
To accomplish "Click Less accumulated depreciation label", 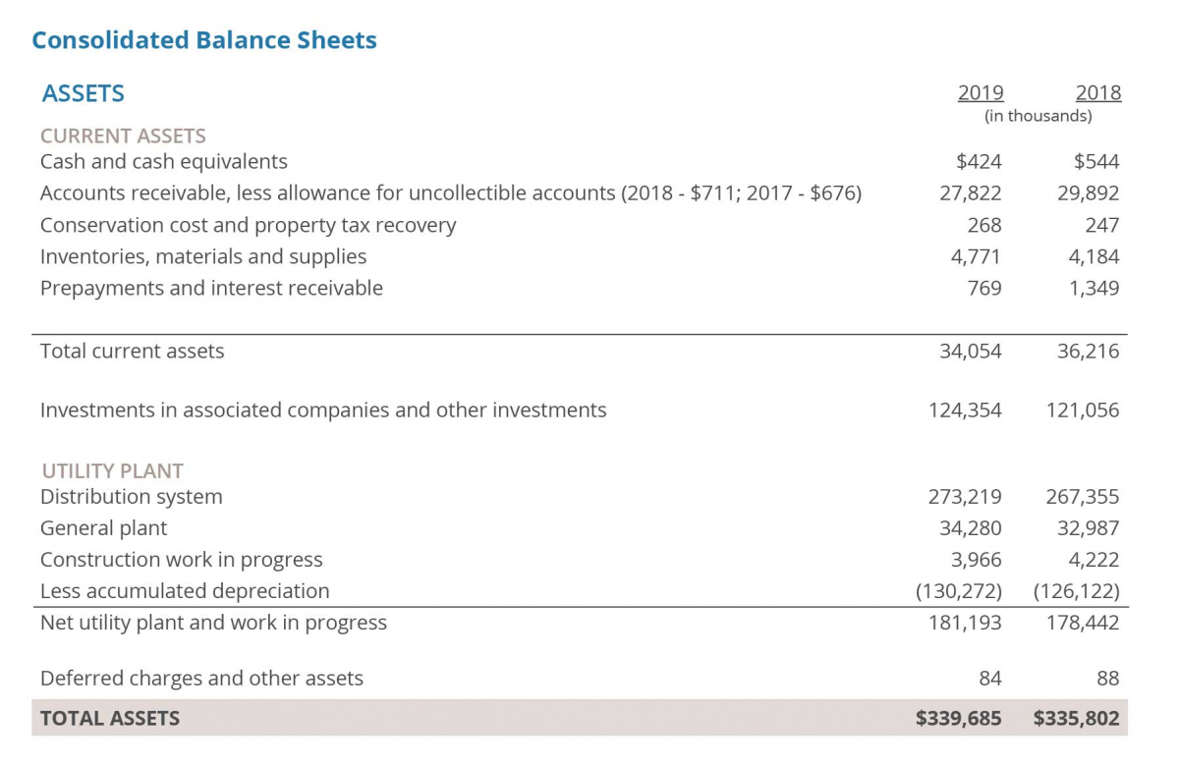I will pos(185,591).
